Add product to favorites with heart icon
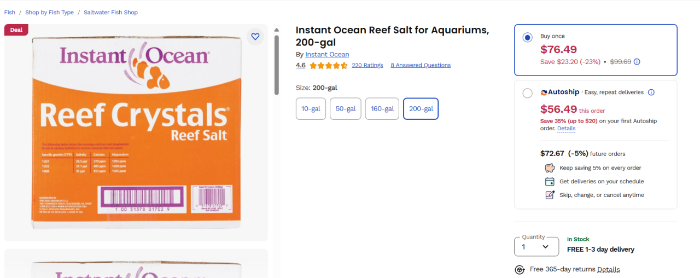700x278 pixels. click(x=255, y=37)
